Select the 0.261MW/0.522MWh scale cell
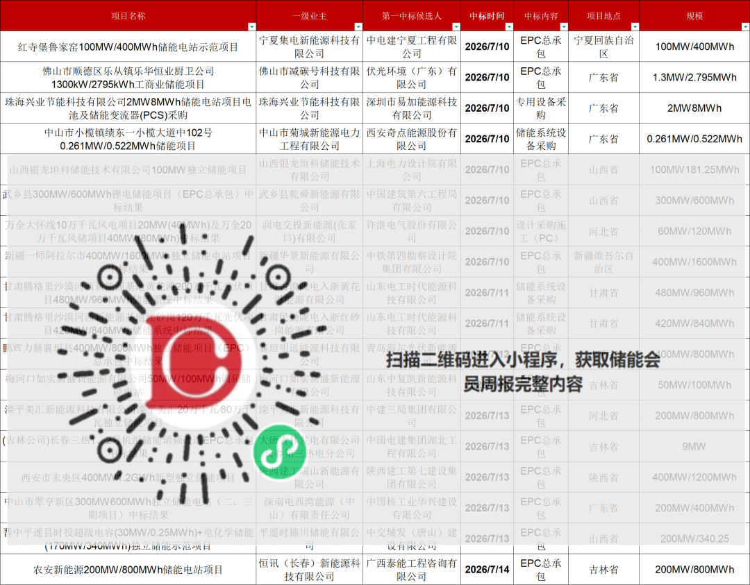The image size is (750, 585). (694, 139)
